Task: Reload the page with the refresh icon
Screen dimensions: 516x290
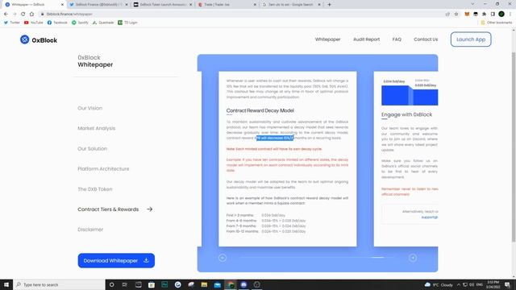Action: click(x=23, y=14)
